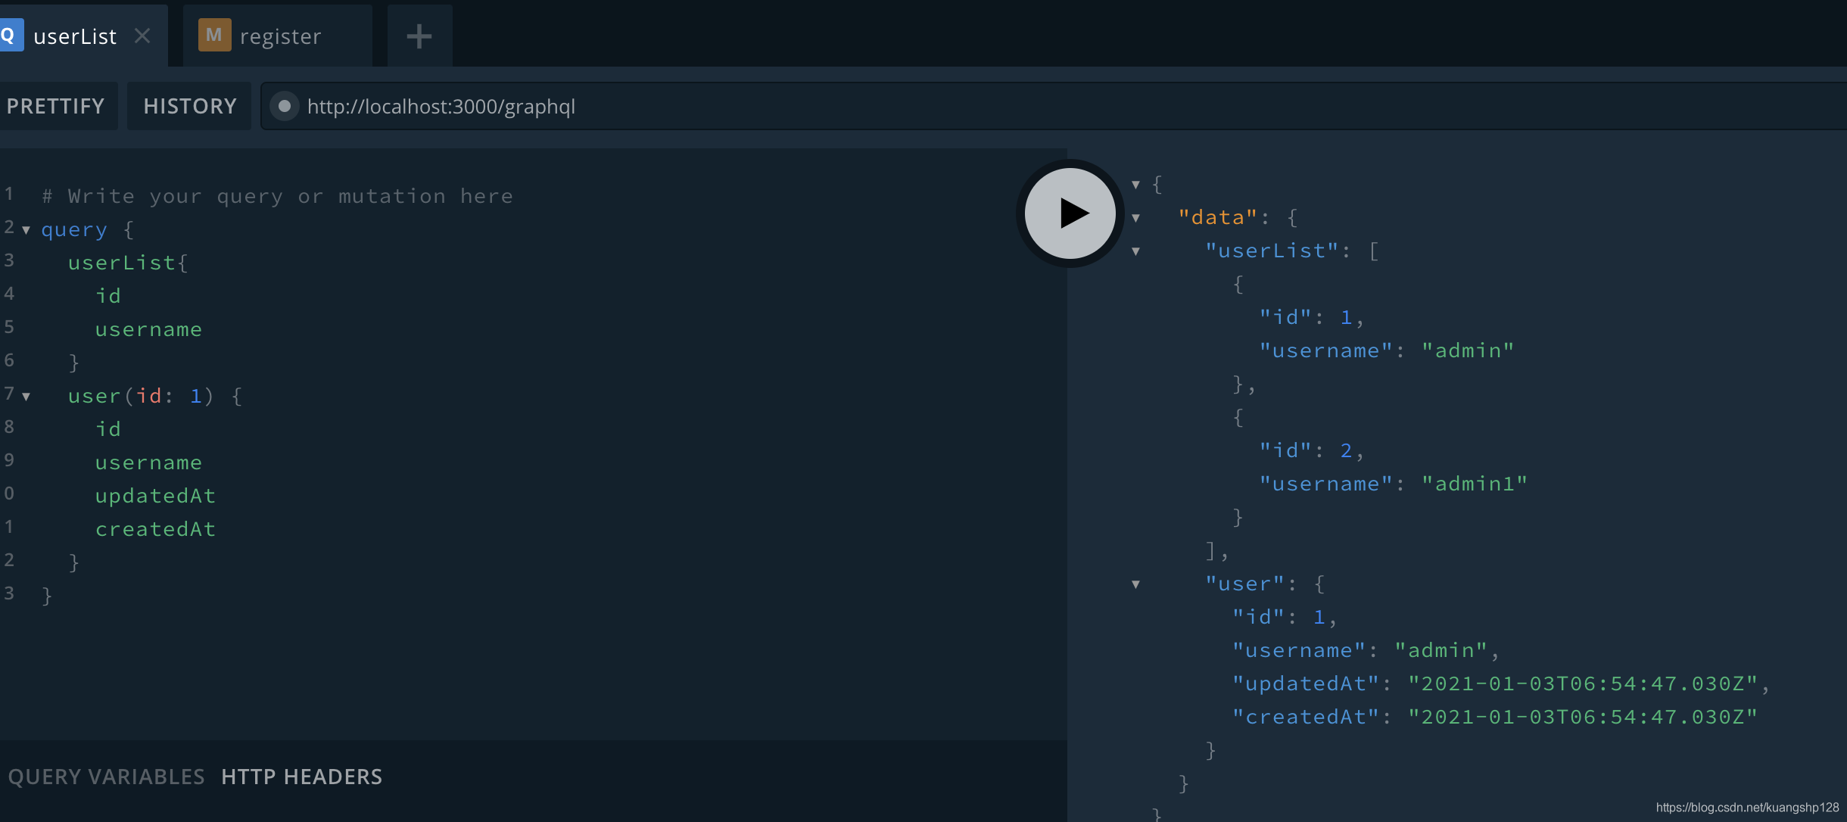Fold the "userList" array in the response
The width and height of the screenshot is (1847, 822).
(1135, 251)
